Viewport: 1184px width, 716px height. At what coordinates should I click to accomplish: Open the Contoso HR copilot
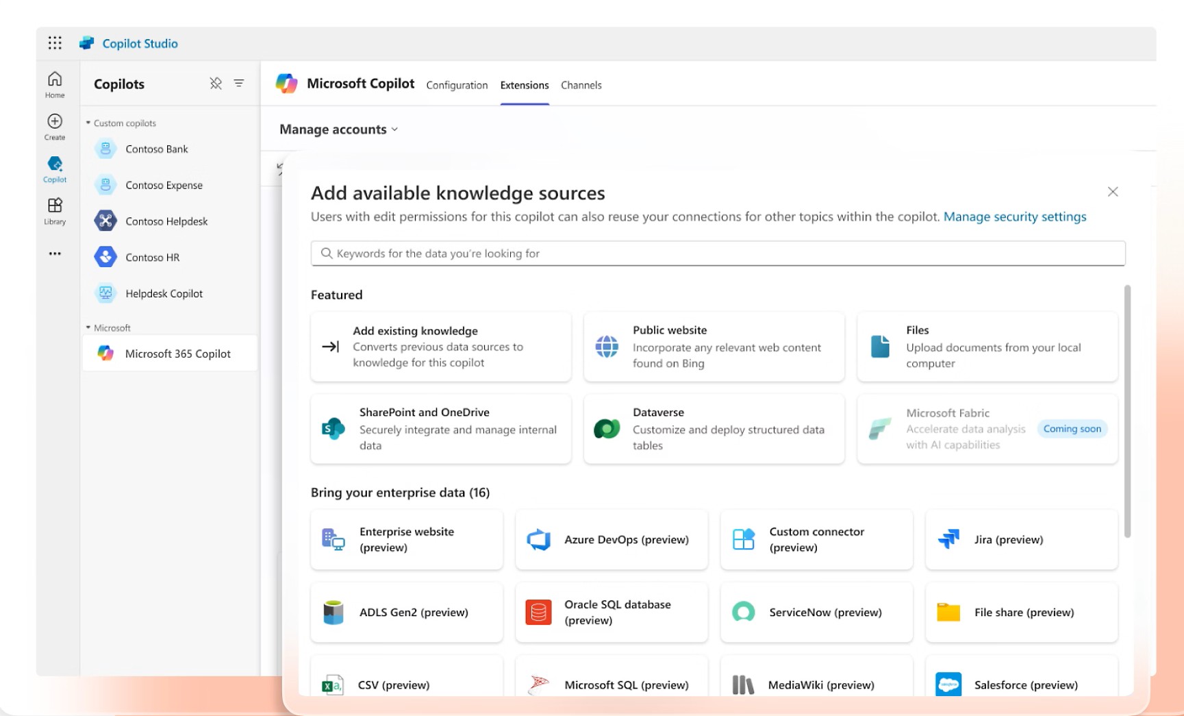coord(153,257)
